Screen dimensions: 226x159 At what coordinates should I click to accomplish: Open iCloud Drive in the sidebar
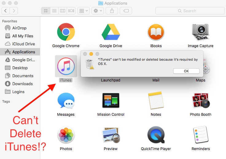coord(20,44)
